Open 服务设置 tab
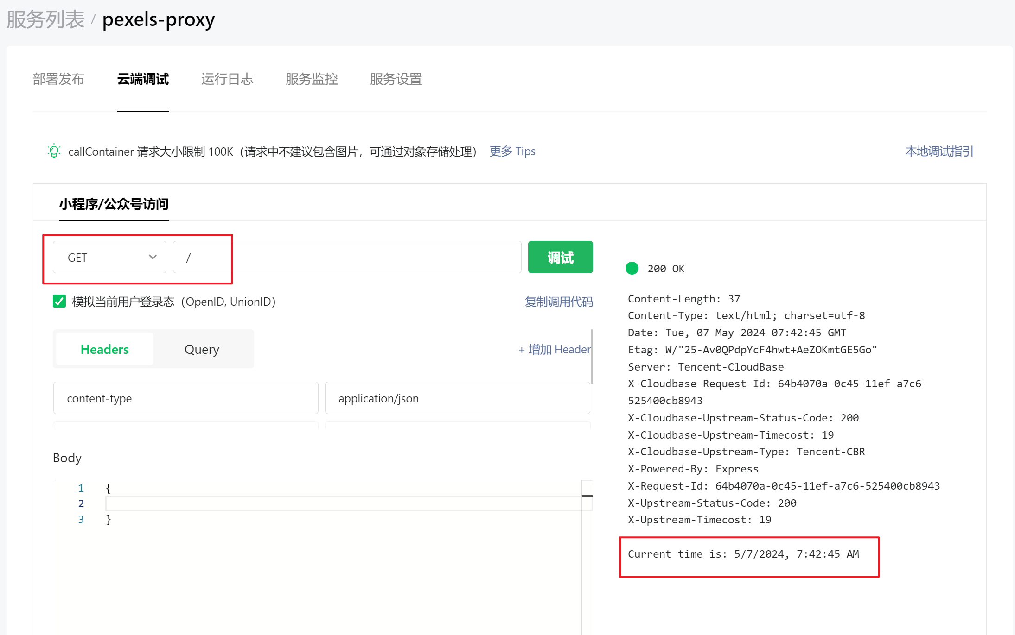This screenshot has height=635, width=1015. (x=396, y=79)
